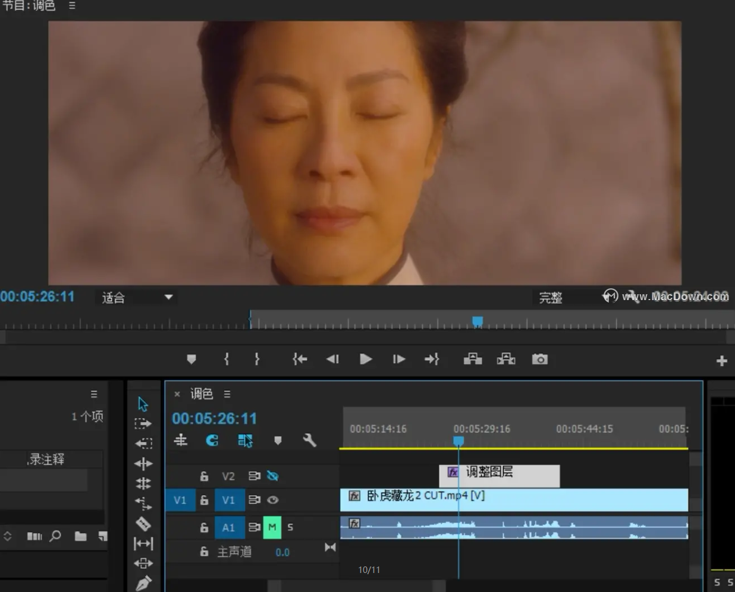Hide the V1 track output

[273, 500]
